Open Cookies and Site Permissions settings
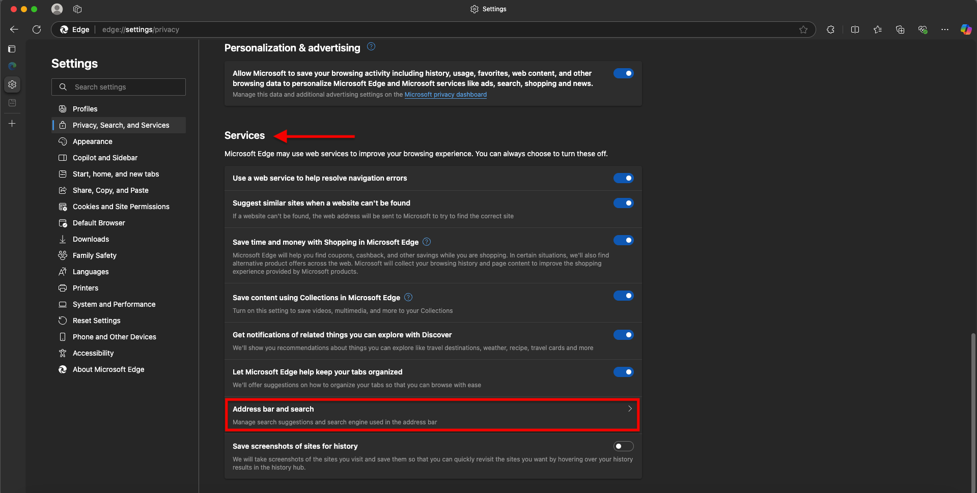977x493 pixels. pyautogui.click(x=119, y=207)
